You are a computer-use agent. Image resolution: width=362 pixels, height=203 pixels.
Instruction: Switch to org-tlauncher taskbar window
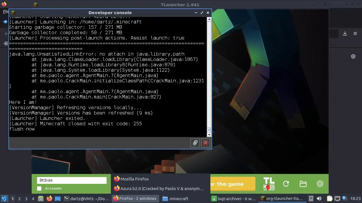click(282, 198)
